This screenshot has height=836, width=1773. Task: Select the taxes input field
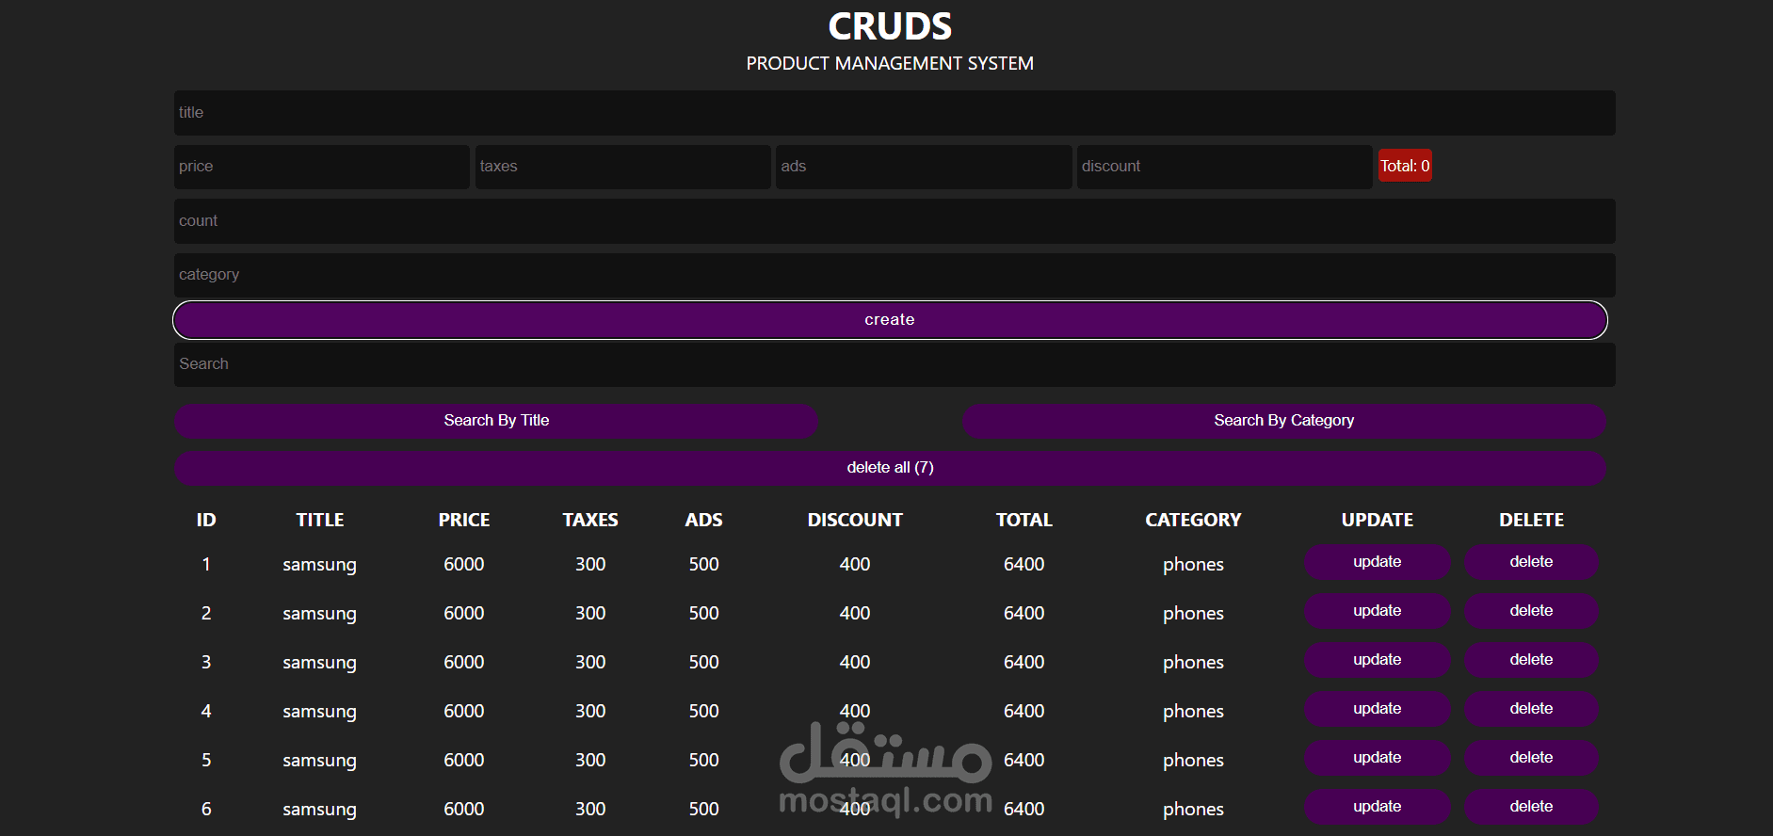click(x=623, y=167)
